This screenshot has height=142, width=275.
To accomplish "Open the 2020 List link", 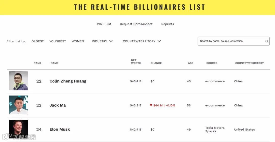I will click(104, 24).
